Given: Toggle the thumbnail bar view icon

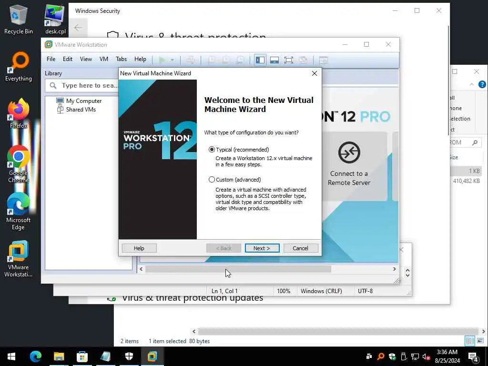Looking at the screenshot, I should point(274,60).
